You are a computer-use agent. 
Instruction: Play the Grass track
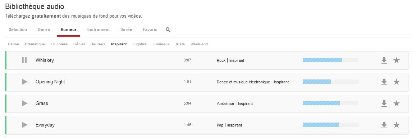pyautogui.click(x=25, y=103)
